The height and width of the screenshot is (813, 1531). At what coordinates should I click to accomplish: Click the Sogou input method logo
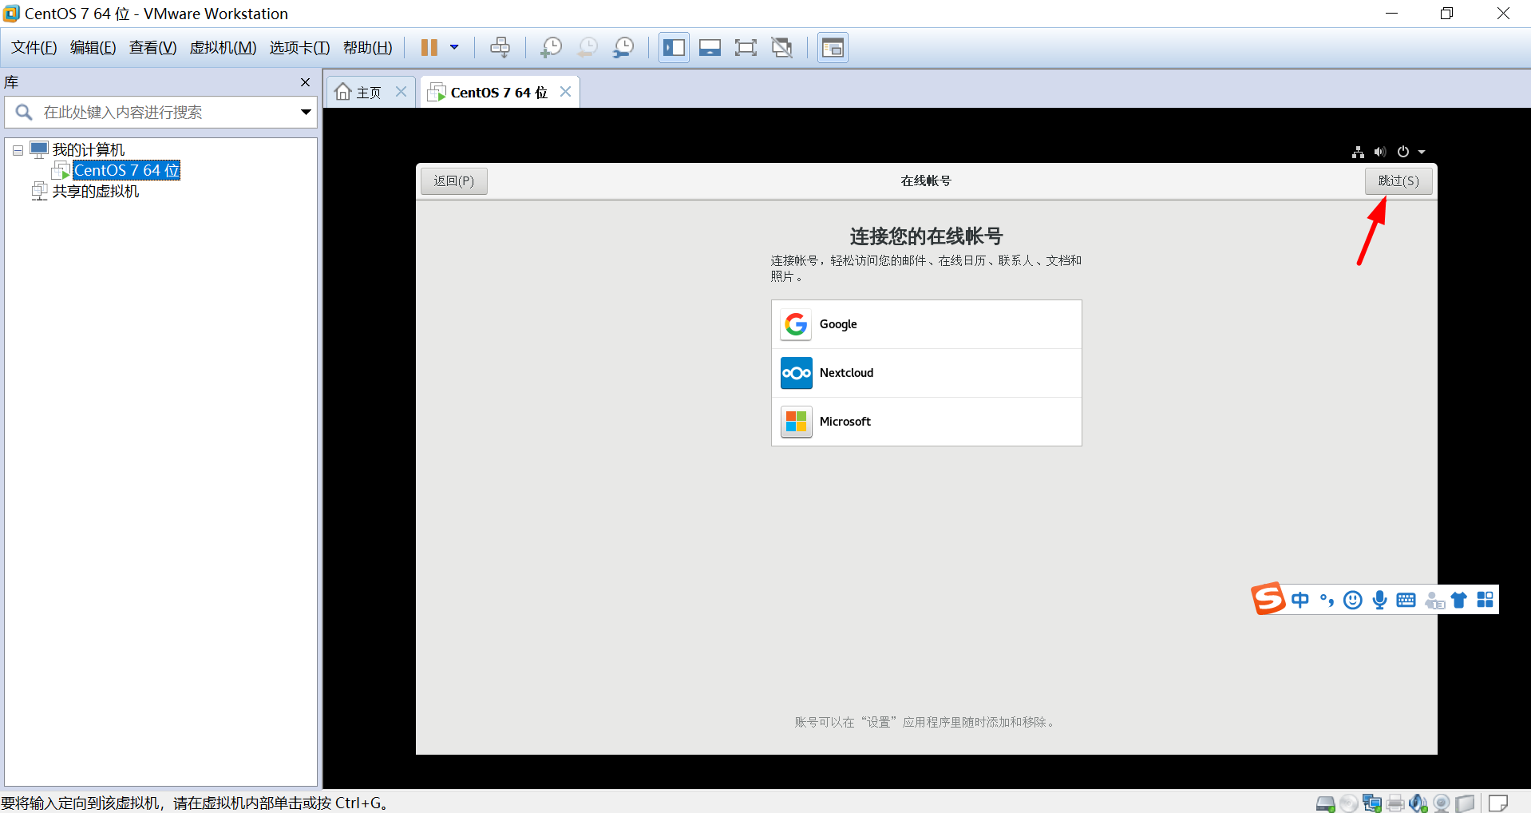click(1268, 599)
